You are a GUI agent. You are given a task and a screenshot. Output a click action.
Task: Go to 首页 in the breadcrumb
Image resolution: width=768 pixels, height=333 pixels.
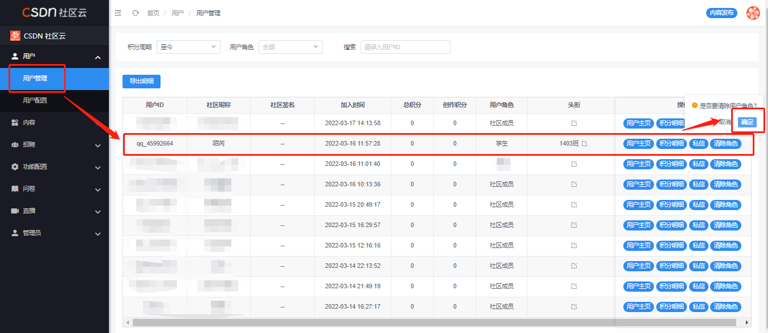click(153, 13)
